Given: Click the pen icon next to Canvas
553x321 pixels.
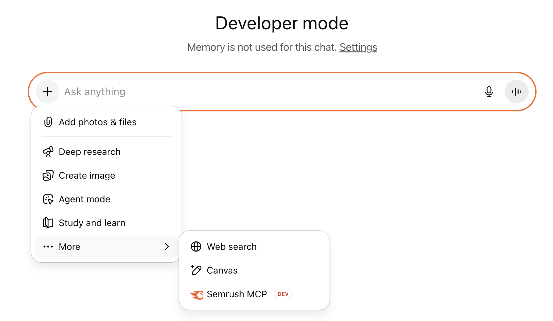Looking at the screenshot, I should coord(196,270).
